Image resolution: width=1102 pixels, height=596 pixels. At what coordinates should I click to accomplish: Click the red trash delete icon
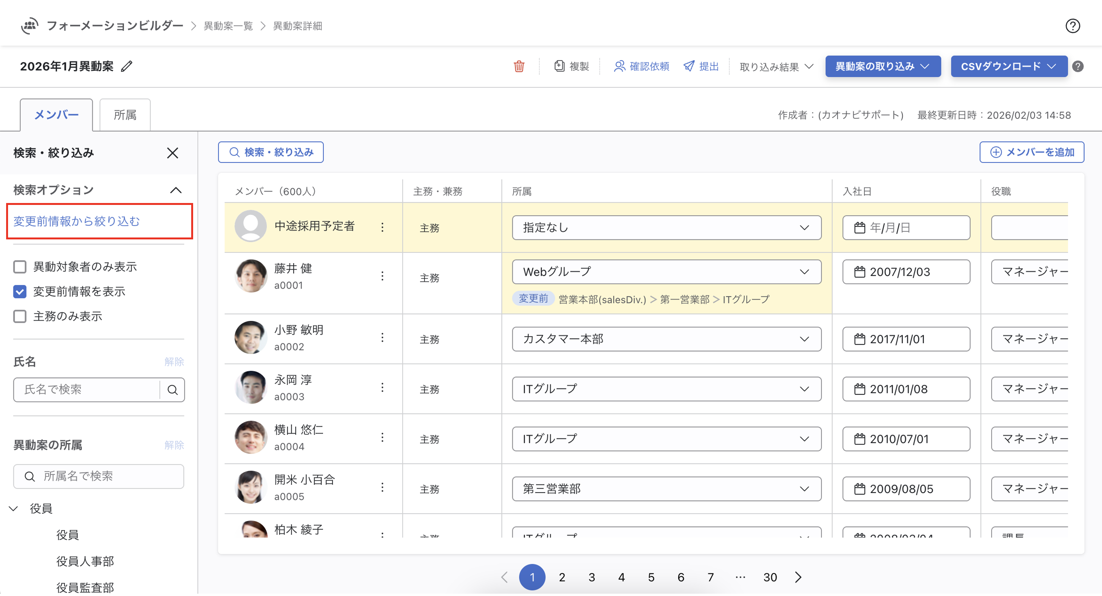(519, 66)
